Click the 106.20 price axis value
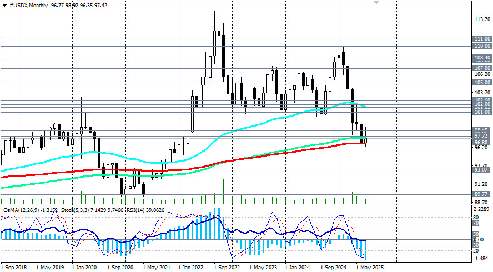493x272 pixels. click(x=482, y=74)
